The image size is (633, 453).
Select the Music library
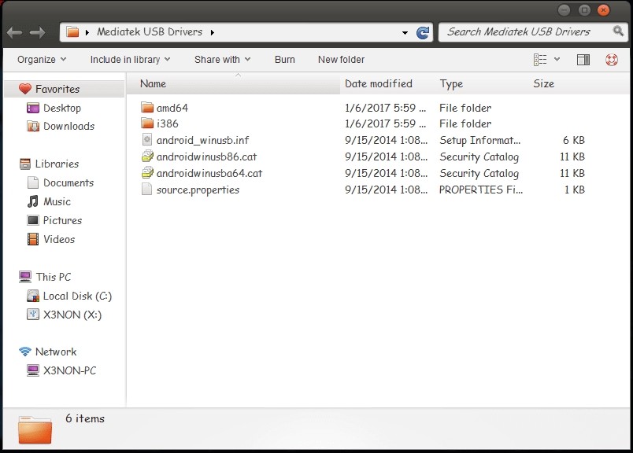coord(57,201)
